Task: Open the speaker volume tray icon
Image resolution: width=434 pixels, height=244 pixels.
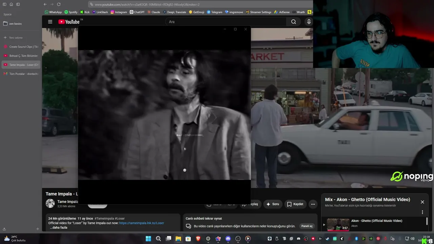Action: click(x=413, y=239)
